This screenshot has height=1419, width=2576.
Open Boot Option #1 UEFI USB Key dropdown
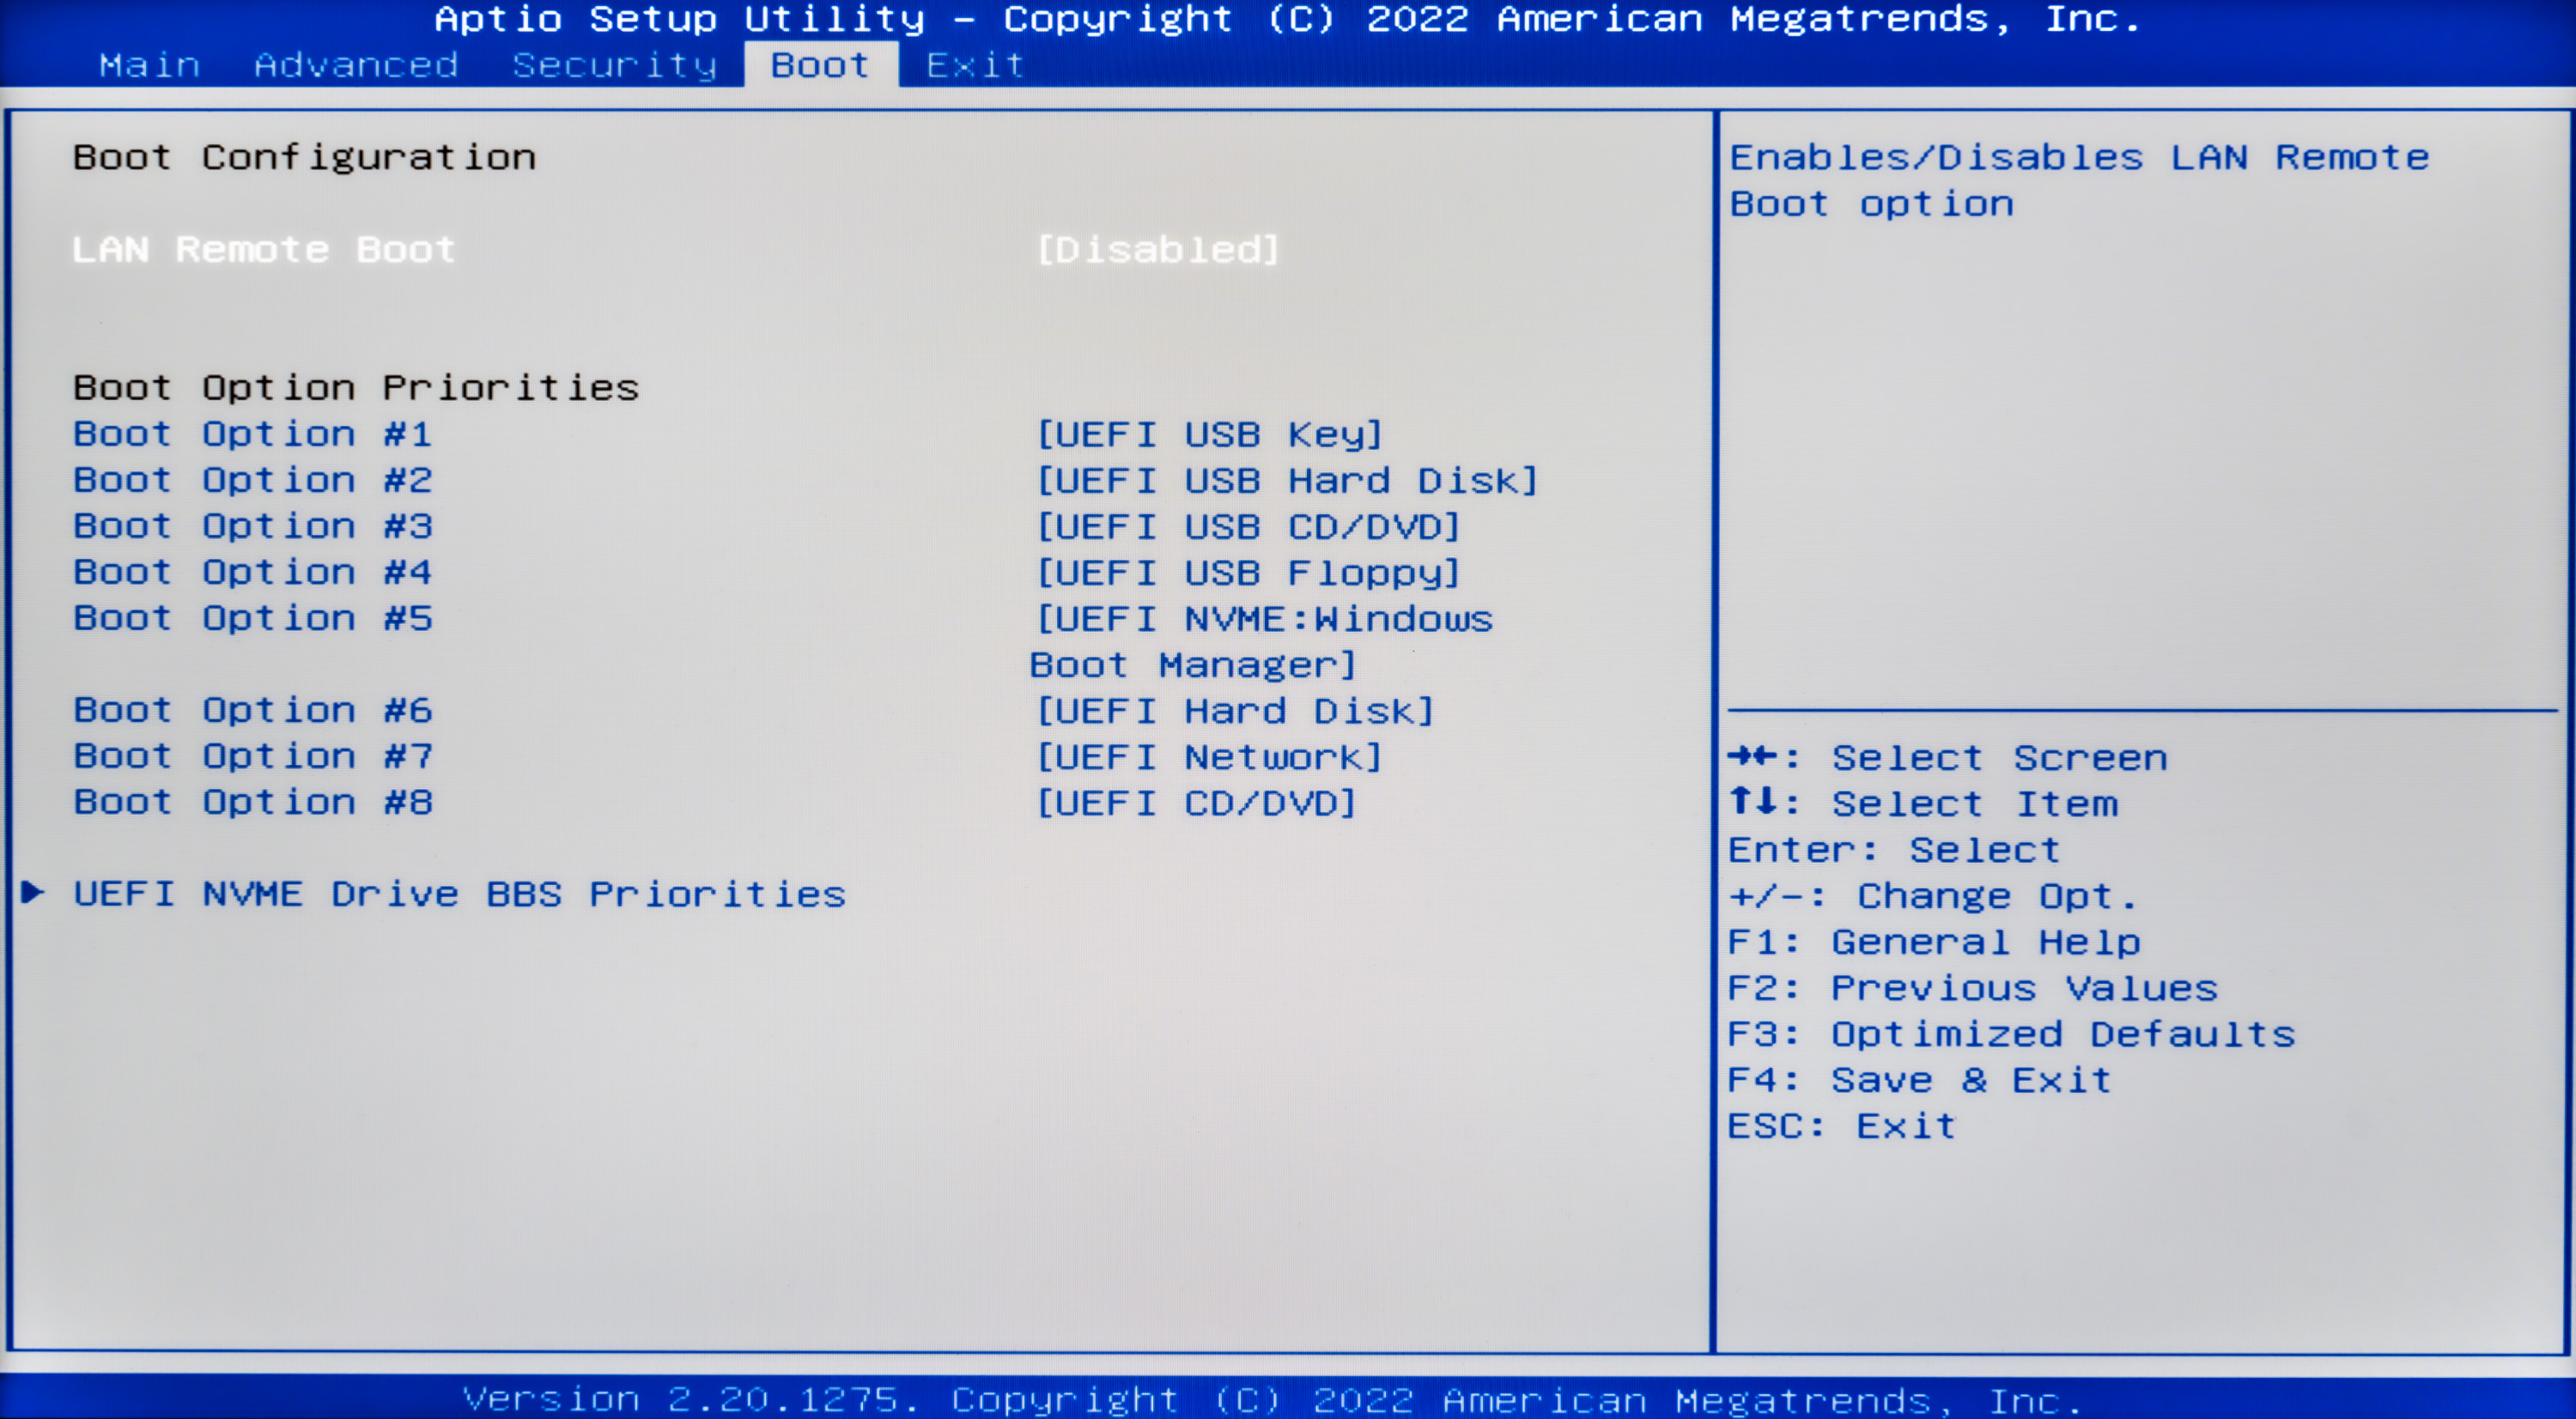1209,434
